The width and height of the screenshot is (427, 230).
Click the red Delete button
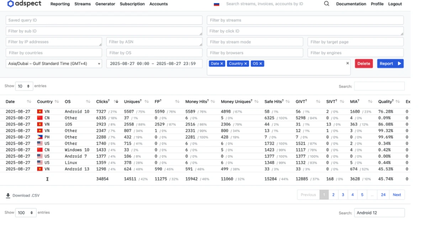(x=364, y=64)
